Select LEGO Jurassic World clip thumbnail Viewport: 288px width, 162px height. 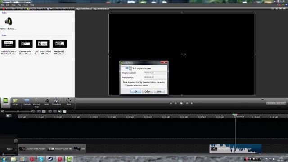43,44
